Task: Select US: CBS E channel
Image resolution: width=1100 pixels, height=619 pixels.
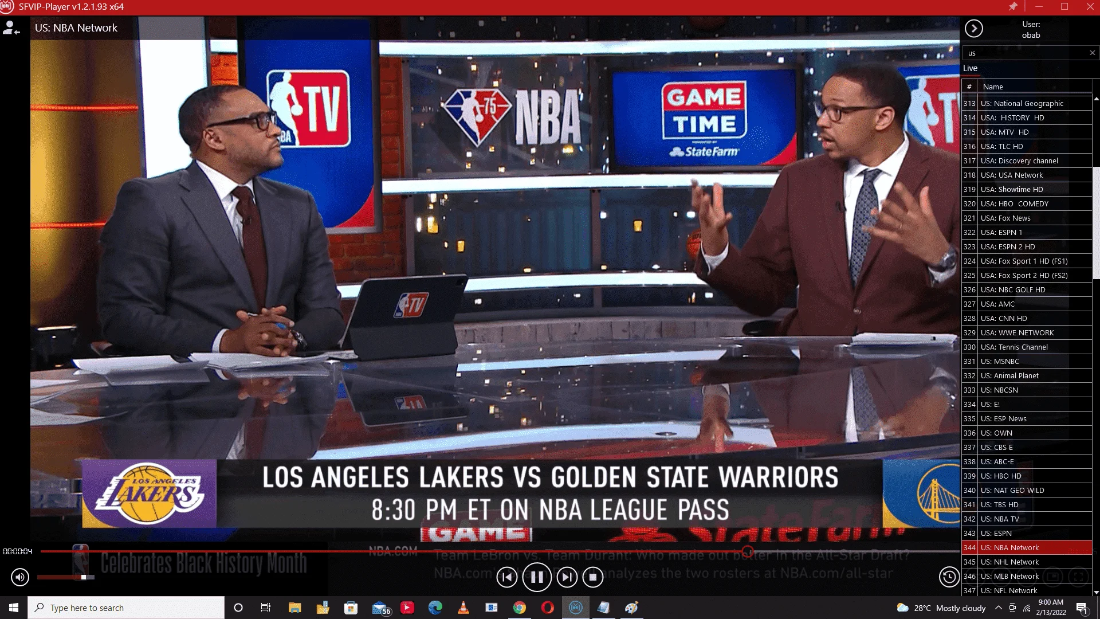Action: coord(1027,447)
